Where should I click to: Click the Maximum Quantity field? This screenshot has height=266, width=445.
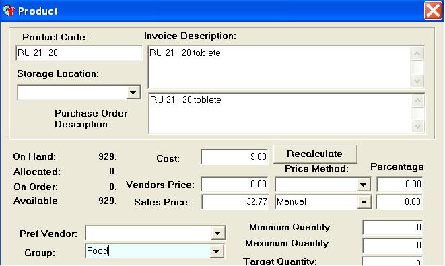392,245
